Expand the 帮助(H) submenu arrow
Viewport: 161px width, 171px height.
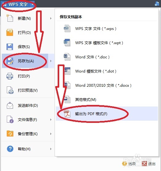point(51,149)
